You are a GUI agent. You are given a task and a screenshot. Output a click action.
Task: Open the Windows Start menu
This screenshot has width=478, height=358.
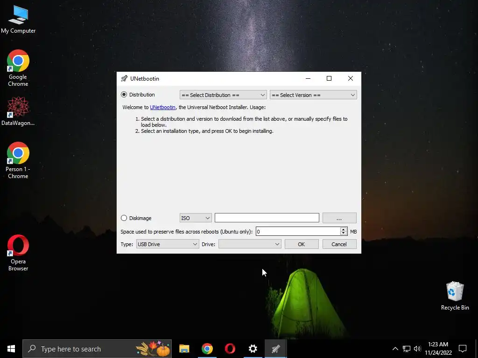click(x=11, y=349)
